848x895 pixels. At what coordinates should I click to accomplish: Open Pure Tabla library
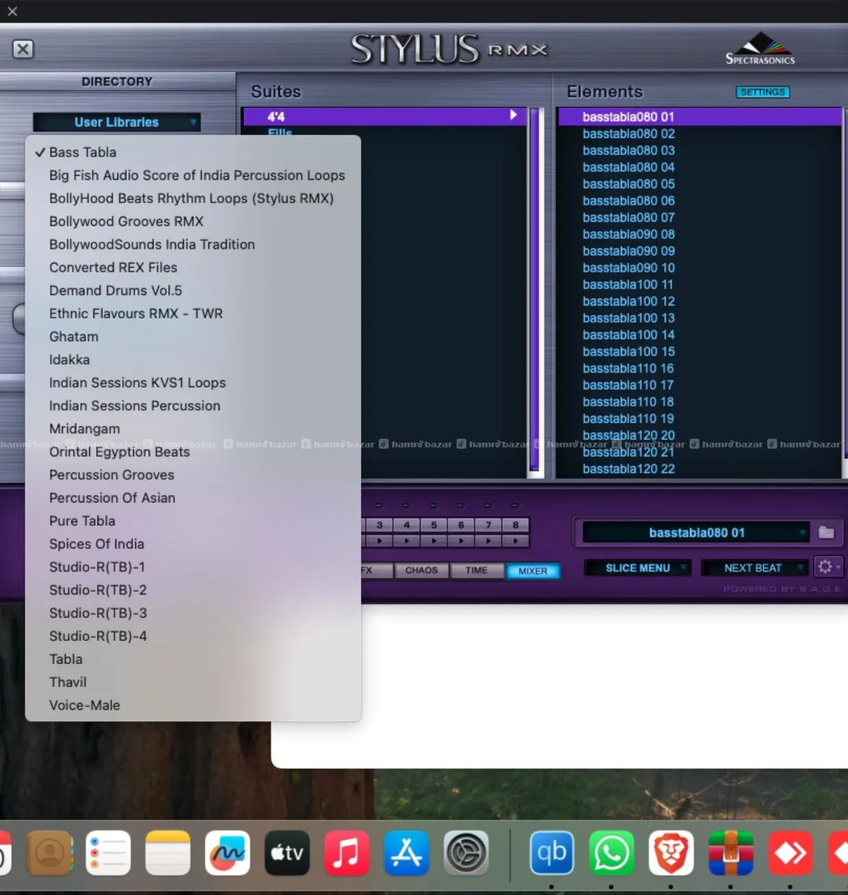tap(193, 520)
